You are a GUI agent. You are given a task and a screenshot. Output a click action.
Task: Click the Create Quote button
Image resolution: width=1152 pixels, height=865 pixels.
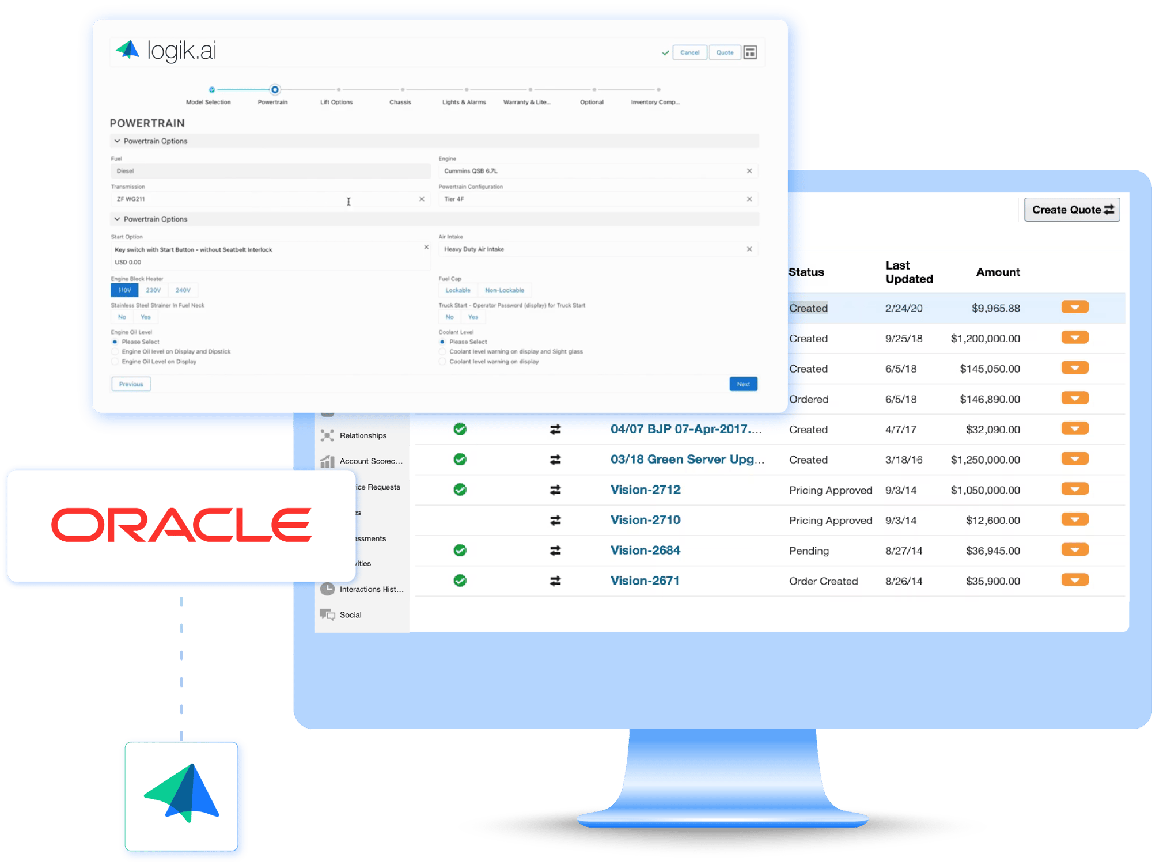coord(1073,210)
